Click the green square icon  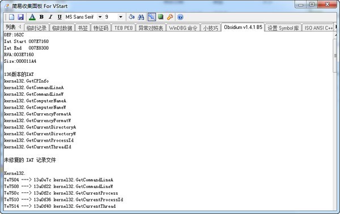pos(161,16)
